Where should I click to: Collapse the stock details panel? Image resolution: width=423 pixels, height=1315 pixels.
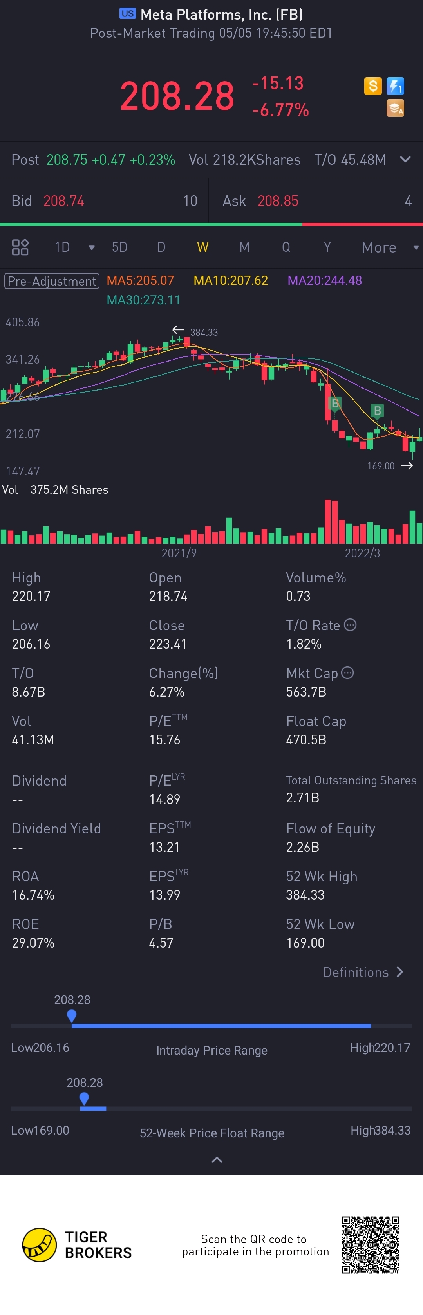(217, 1160)
